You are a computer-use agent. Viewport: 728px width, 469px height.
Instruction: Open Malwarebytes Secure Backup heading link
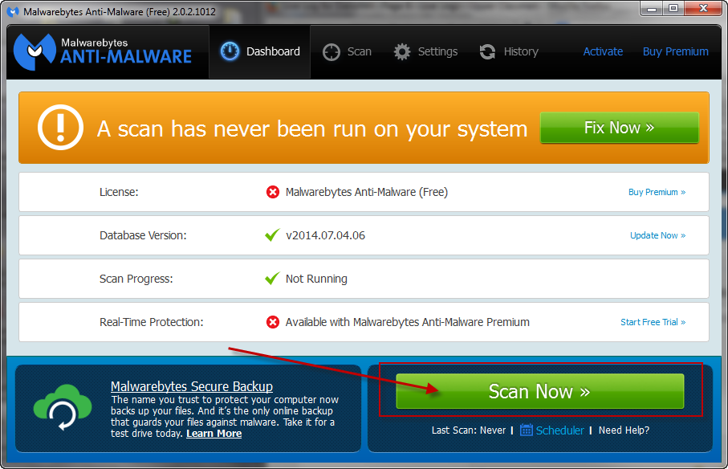(192, 386)
